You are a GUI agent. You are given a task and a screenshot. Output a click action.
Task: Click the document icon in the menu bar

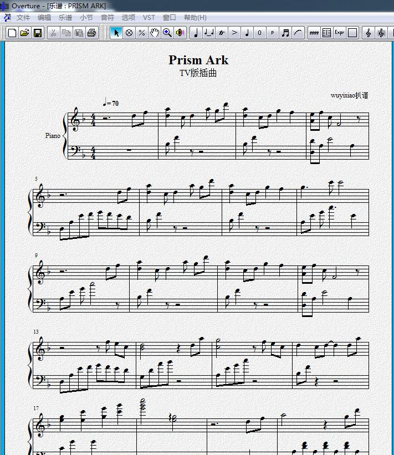click(x=7, y=17)
